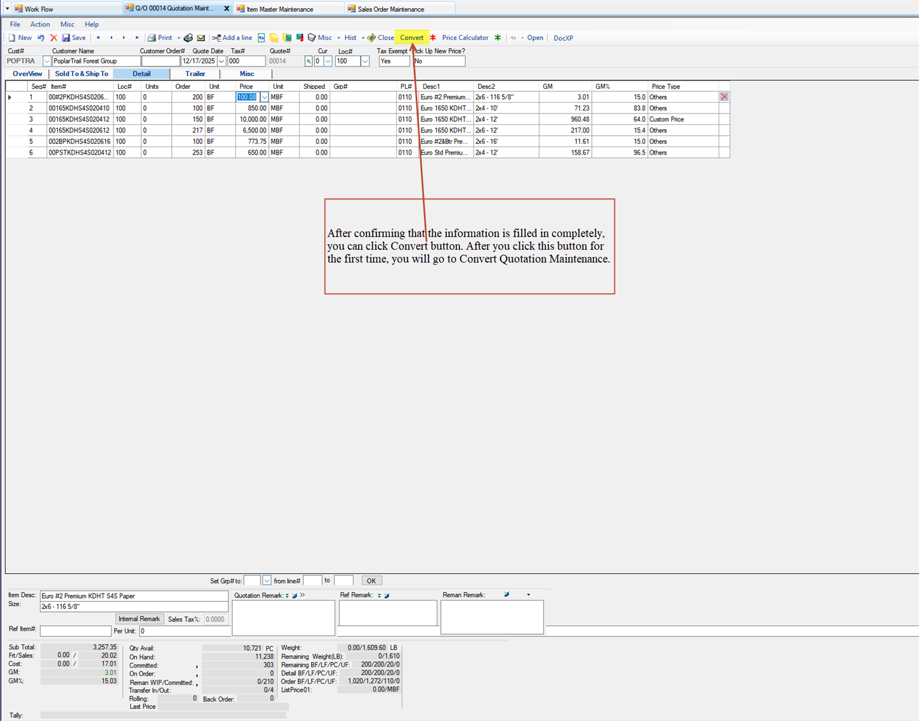
Task: Click the calculator icon in the toolbar
Action: (287, 38)
